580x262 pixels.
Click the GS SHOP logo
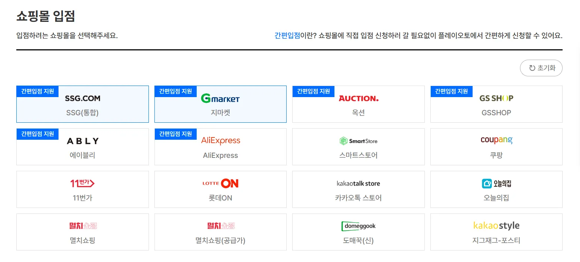point(496,98)
